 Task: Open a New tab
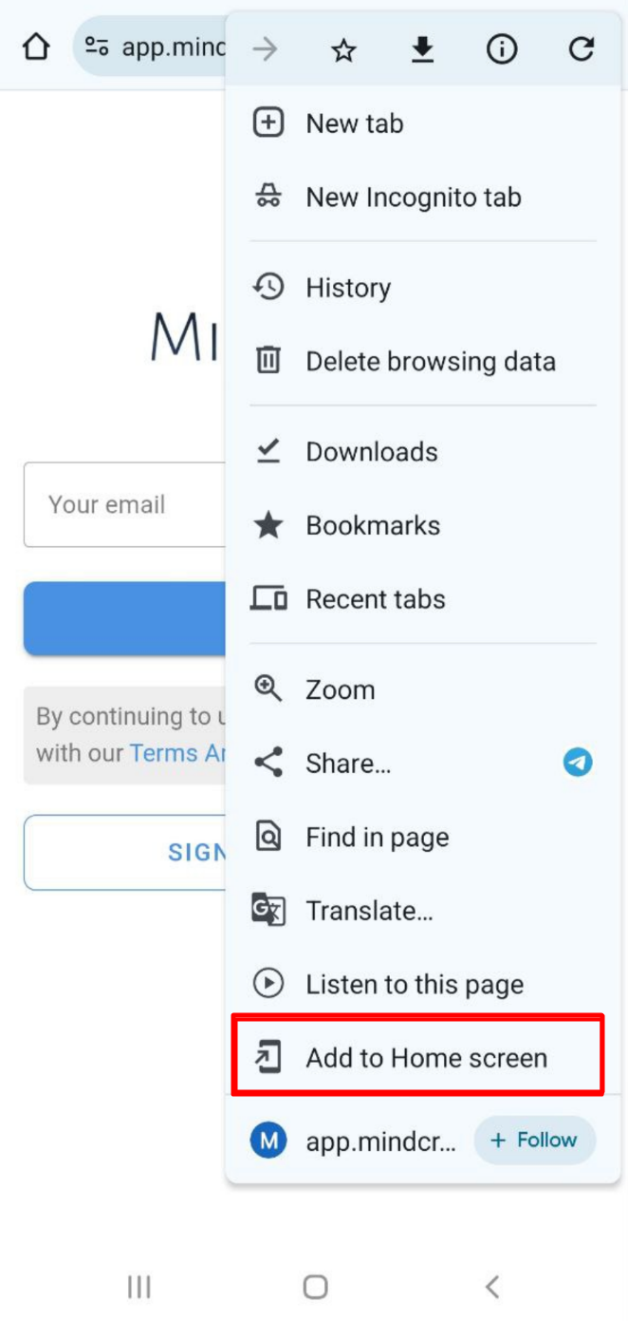click(x=354, y=123)
